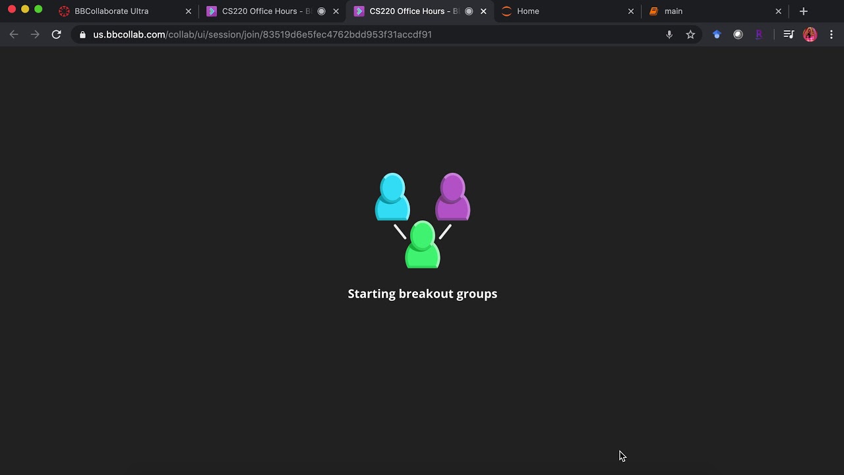This screenshot has height=475, width=844.
Task: Open the blue graduation cap extension
Action: click(717, 34)
